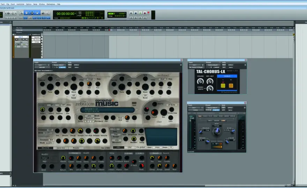Select the Pencil tool
Image resolution: width=307 pixels, height=188 pixels.
(48, 13)
